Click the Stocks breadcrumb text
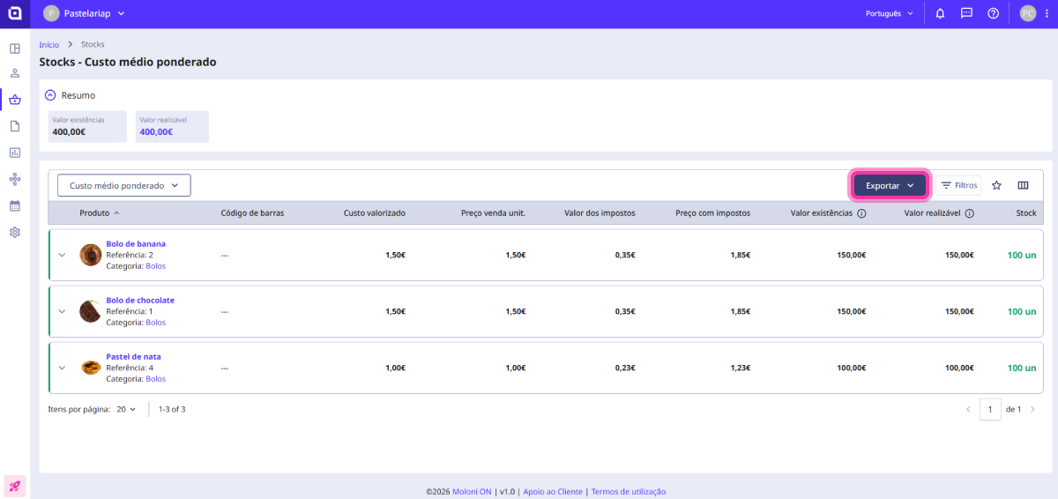The width and height of the screenshot is (1058, 499). pyautogui.click(x=93, y=44)
